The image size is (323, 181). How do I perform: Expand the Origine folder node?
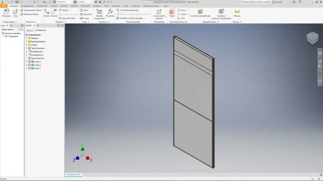(26, 45)
